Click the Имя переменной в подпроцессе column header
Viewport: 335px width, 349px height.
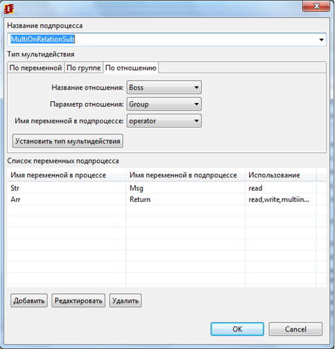(x=185, y=175)
